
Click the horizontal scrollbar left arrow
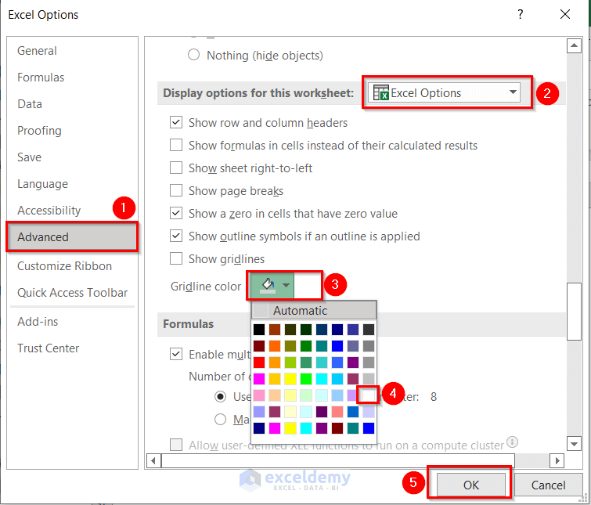click(153, 460)
